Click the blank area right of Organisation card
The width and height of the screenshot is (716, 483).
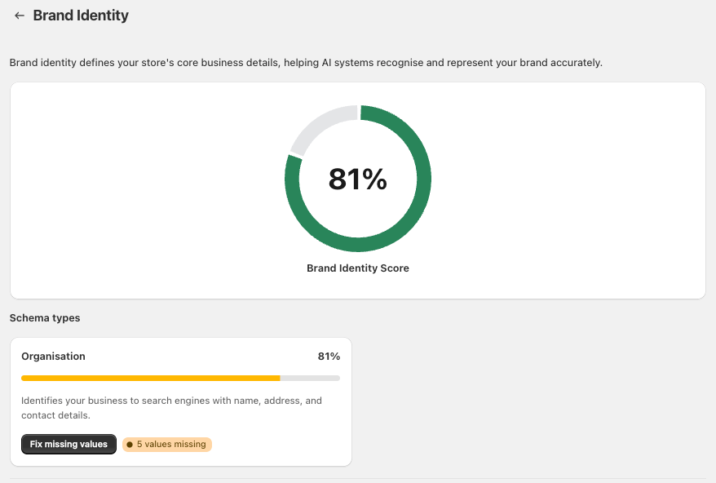[x=528, y=402]
